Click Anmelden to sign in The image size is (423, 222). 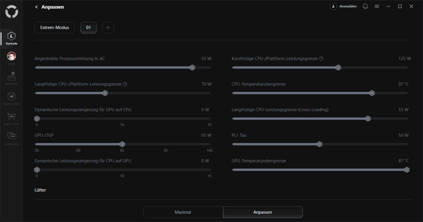[x=348, y=6]
